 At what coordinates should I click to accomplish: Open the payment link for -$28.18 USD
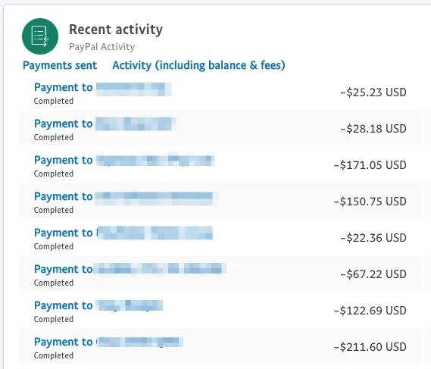point(105,124)
